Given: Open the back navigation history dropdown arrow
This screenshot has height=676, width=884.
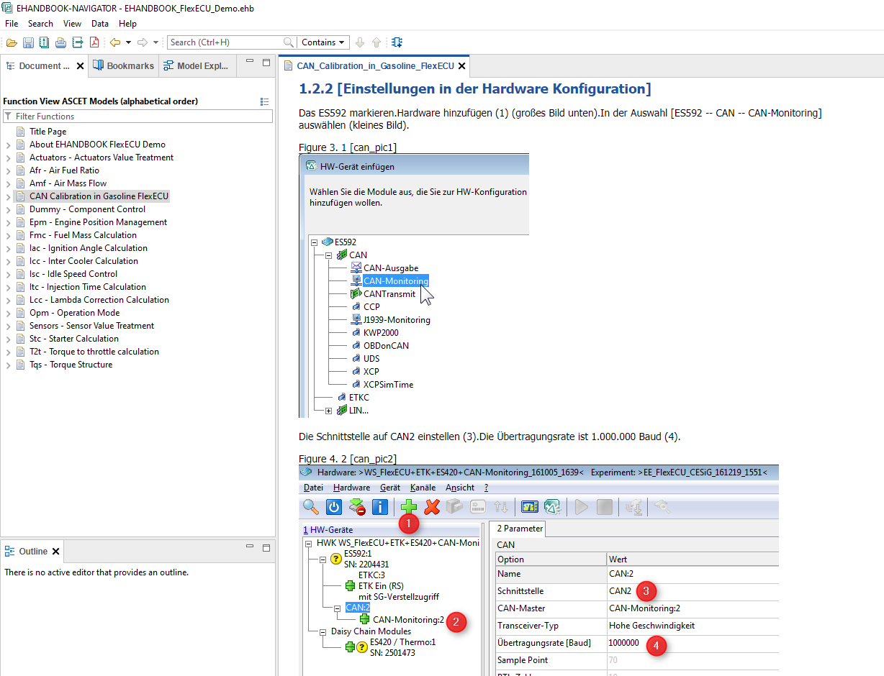Looking at the screenshot, I should click(x=128, y=42).
